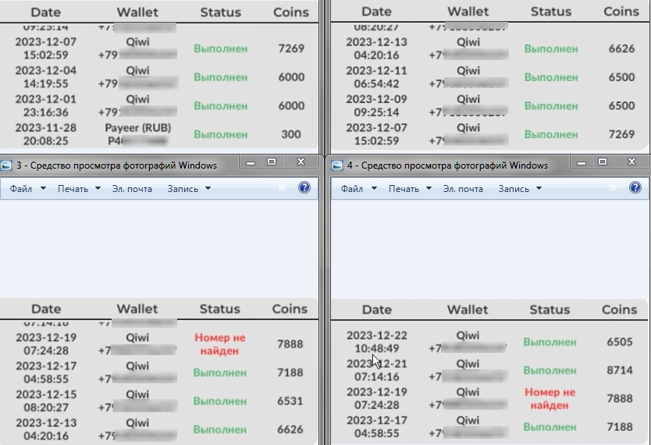Viewport: 651px width, 445px height.
Task: Expand the toolbar overflow chevron in window 3
Action: tap(283, 188)
